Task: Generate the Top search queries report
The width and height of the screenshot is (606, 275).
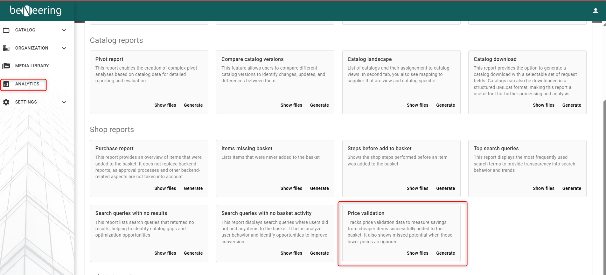Action: pos(572,188)
